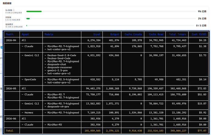This screenshot has width=211, height=135.
Task: Click the 周限额 usage progress bar
Action: (111, 19)
